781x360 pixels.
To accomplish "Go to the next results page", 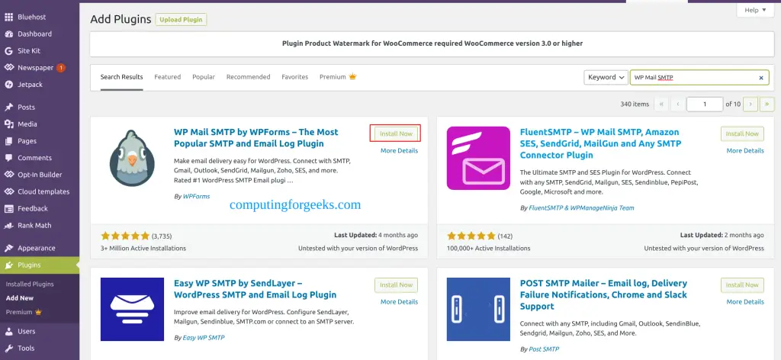I will (750, 104).
